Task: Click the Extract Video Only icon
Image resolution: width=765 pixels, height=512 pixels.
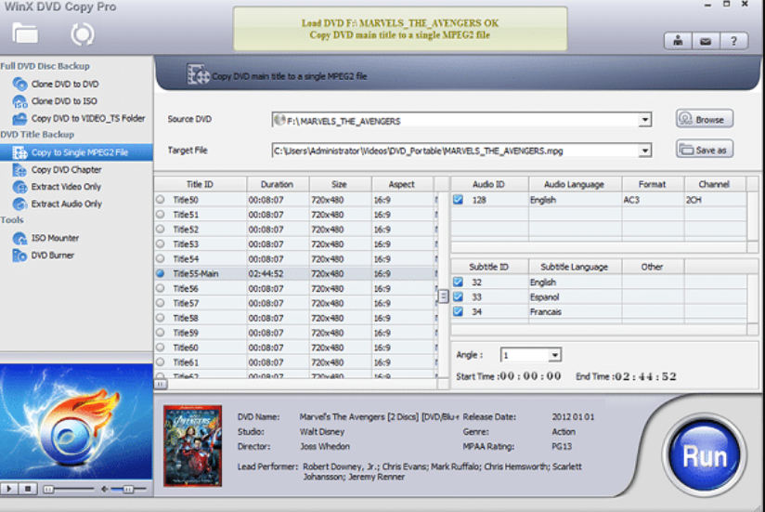Action: [x=20, y=187]
